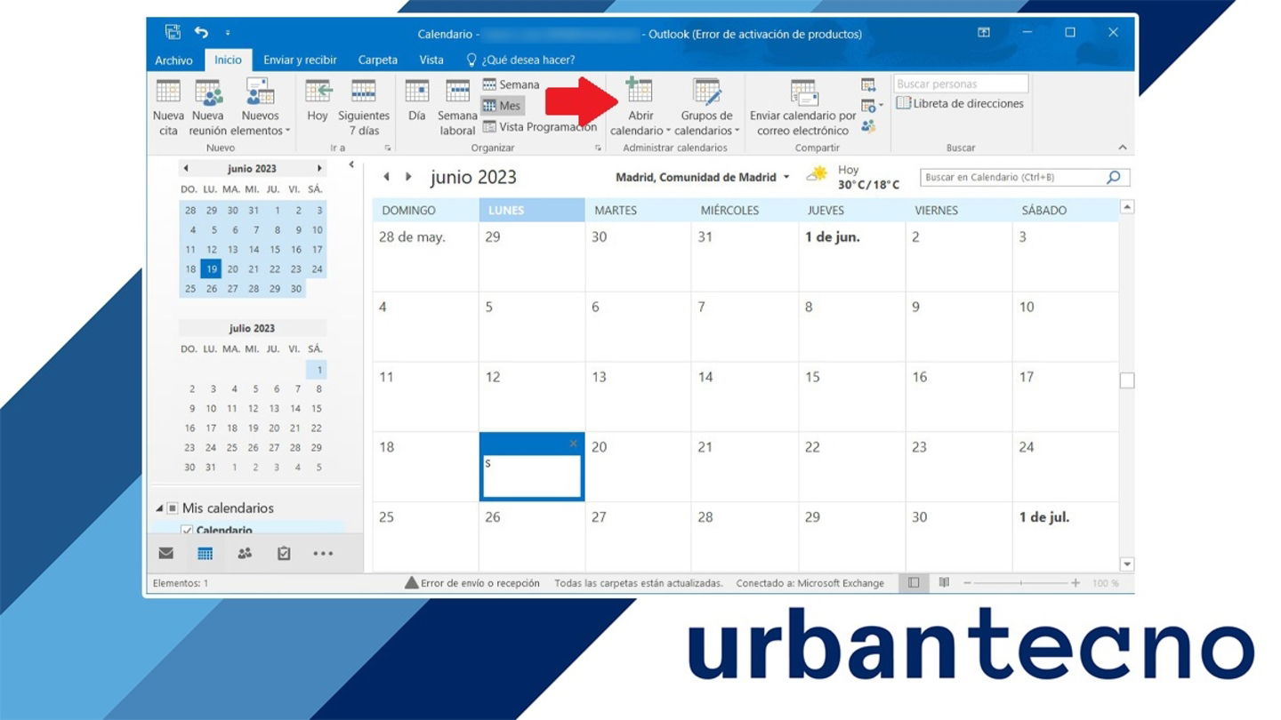Click the 100 % zoom level
Screen dimensions: 1281x720
click(x=1105, y=583)
